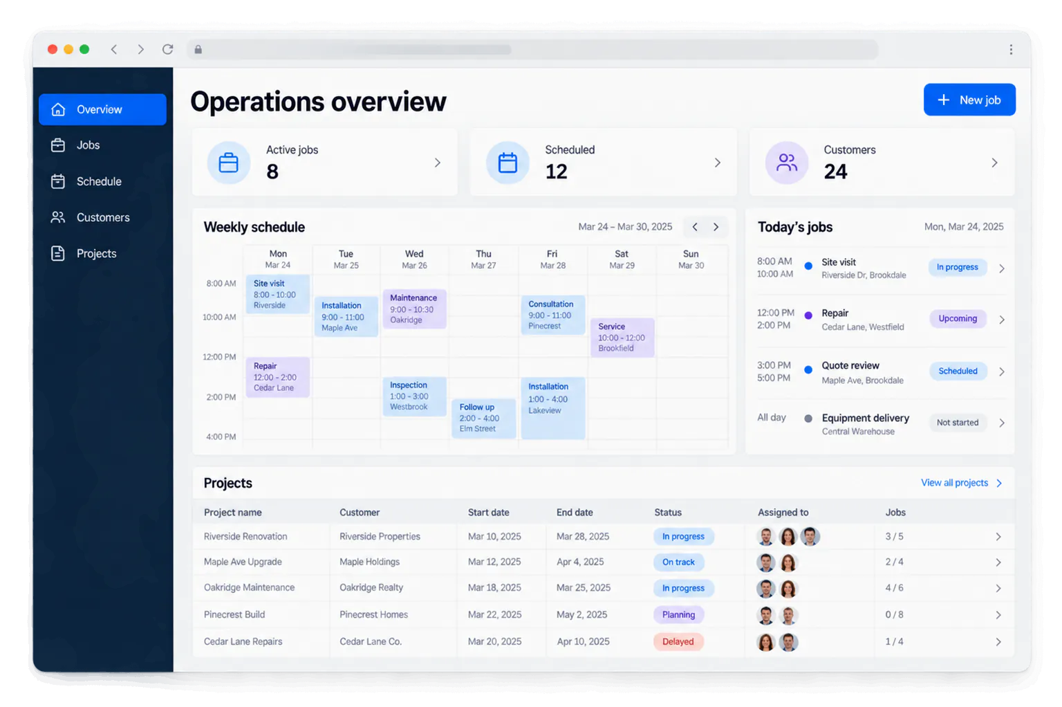1062x707 pixels.
Task: Click the browser back arrow
Action: [x=114, y=49]
